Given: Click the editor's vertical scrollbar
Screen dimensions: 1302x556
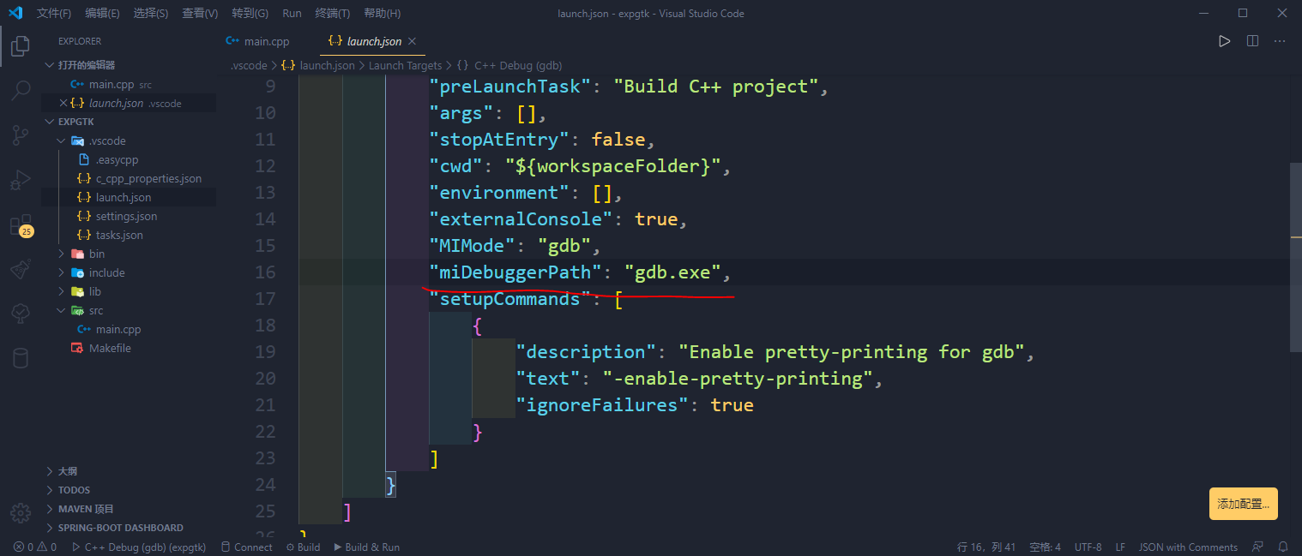Looking at the screenshot, I should click(1295, 257).
